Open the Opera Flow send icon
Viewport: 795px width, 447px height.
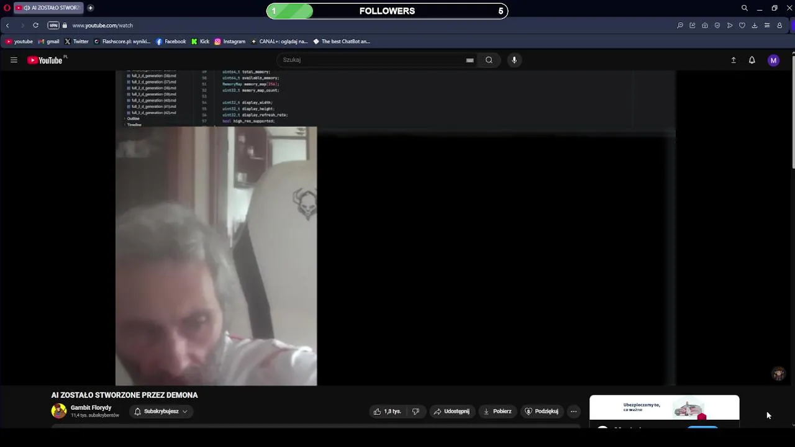[x=730, y=25]
